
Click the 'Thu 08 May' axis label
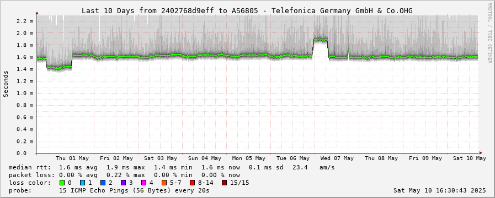coord(381,158)
